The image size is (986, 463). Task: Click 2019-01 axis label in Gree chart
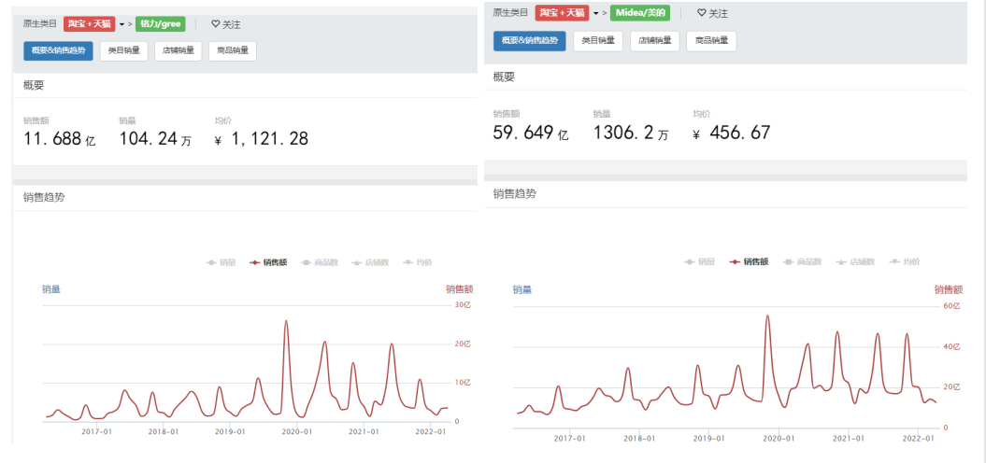click(230, 431)
